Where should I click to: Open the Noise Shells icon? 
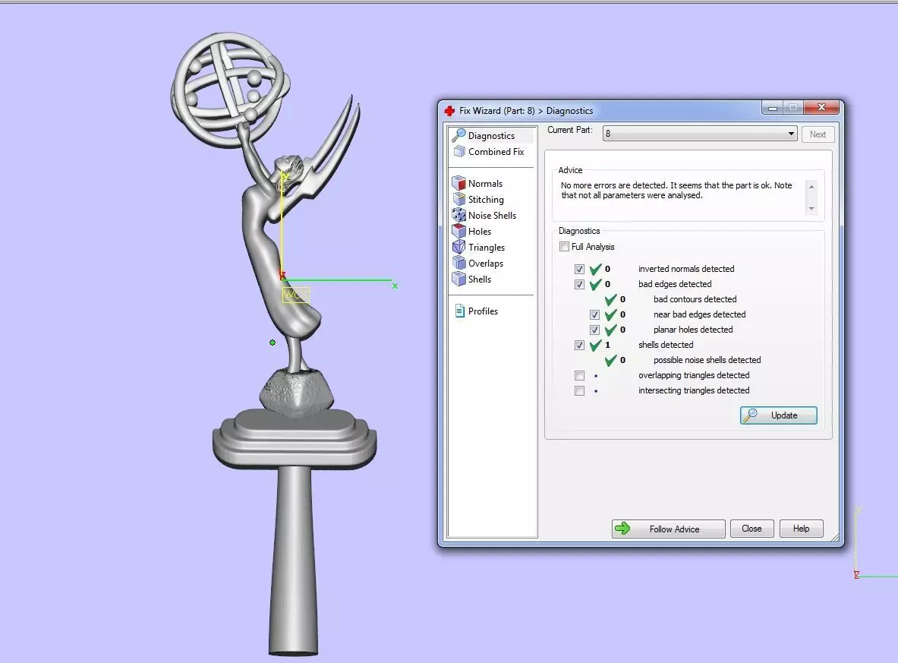tap(458, 215)
